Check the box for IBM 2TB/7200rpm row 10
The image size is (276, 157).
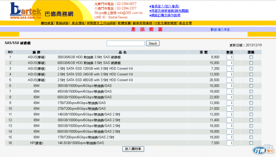251,109
